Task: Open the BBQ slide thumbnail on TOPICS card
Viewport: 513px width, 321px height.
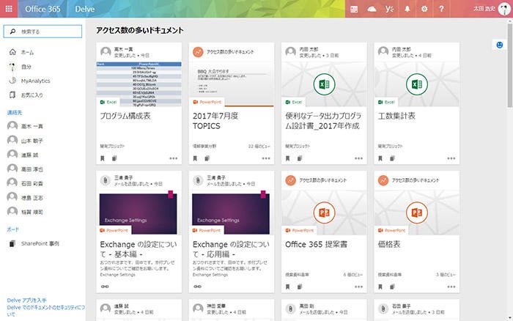Action: pos(232,84)
